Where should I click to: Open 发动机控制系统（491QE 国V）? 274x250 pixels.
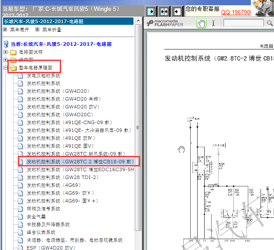coord(60,146)
